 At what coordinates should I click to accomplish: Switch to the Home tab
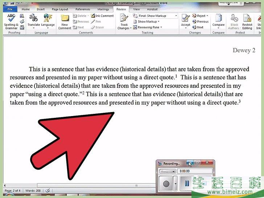pos(26,9)
